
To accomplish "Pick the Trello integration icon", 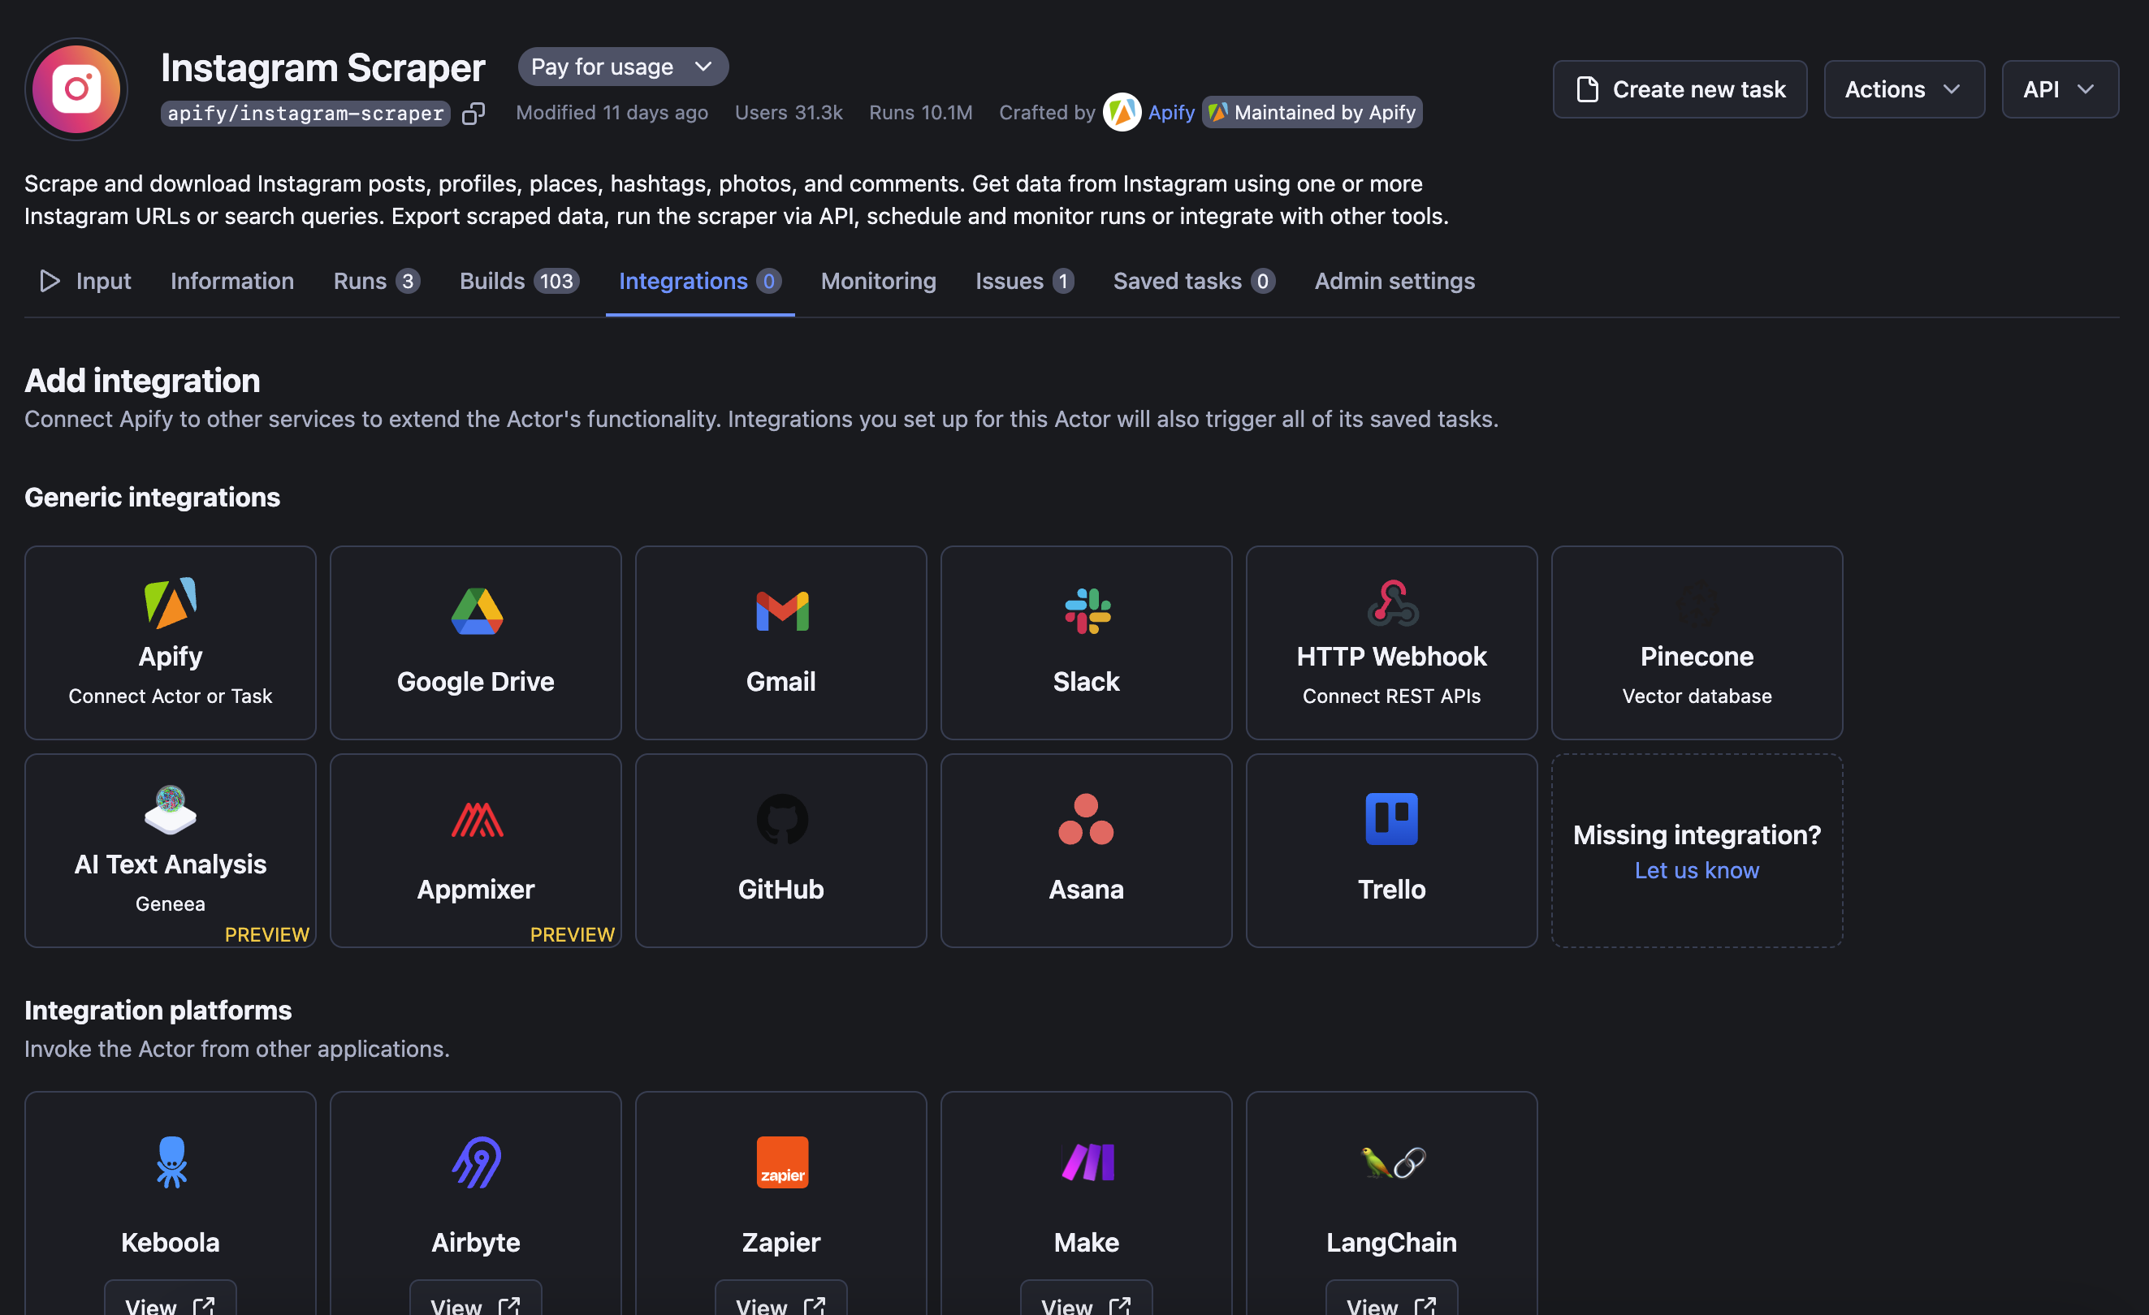I will point(1392,818).
